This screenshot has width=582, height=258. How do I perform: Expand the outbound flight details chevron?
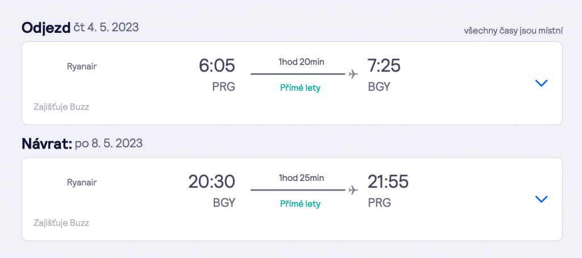pyautogui.click(x=542, y=83)
